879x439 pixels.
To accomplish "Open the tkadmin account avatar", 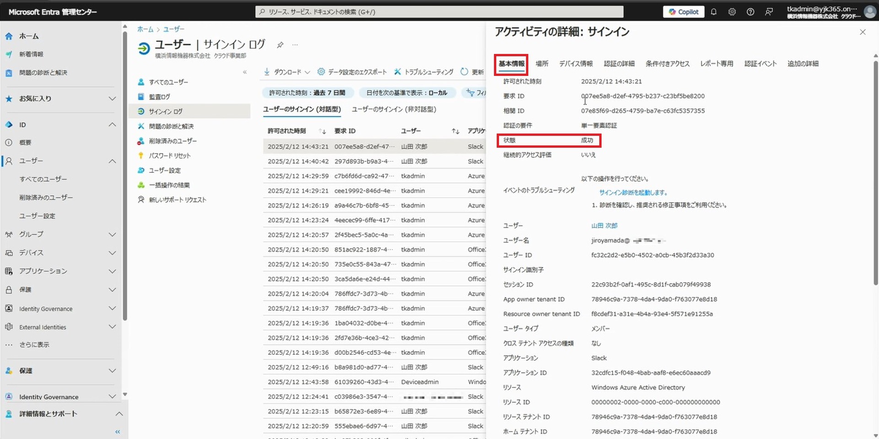I will [869, 11].
